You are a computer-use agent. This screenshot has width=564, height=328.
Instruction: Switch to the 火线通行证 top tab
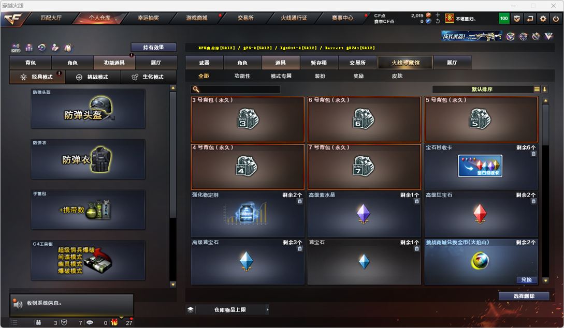(294, 18)
